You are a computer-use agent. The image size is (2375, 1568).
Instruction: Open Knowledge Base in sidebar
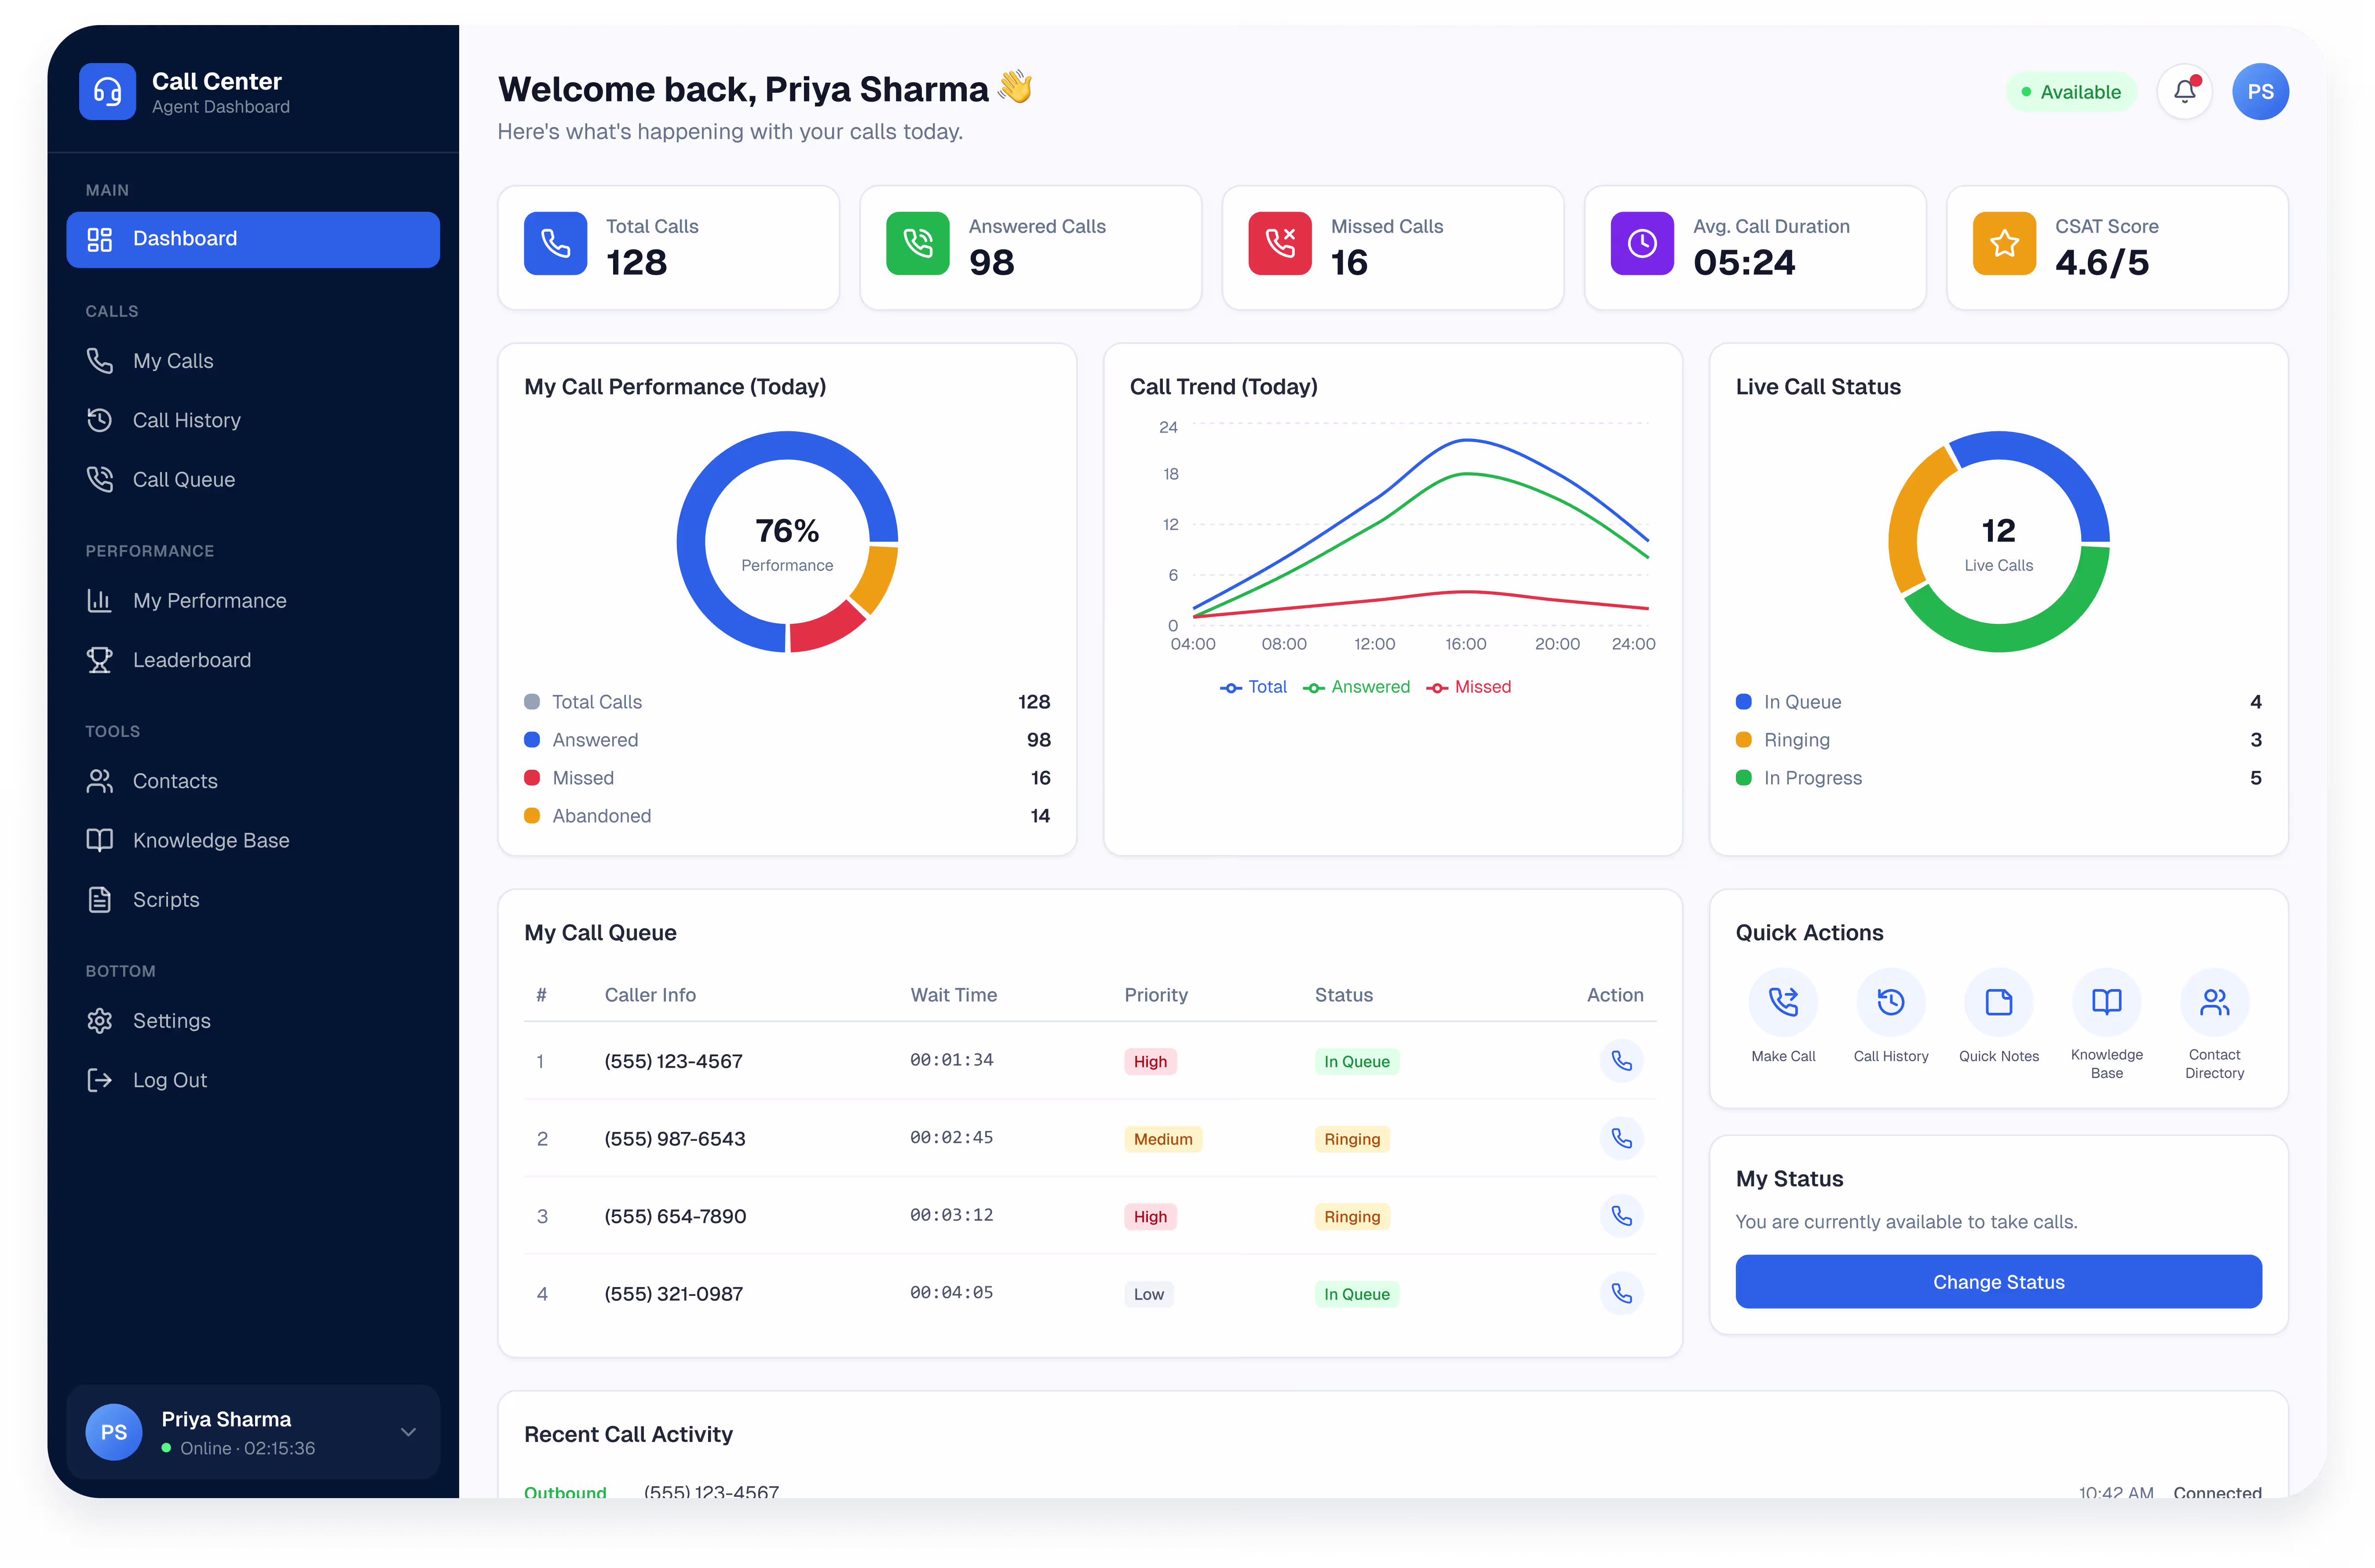pos(253,841)
